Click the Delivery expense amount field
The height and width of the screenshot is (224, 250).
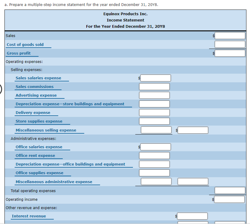point(154,112)
